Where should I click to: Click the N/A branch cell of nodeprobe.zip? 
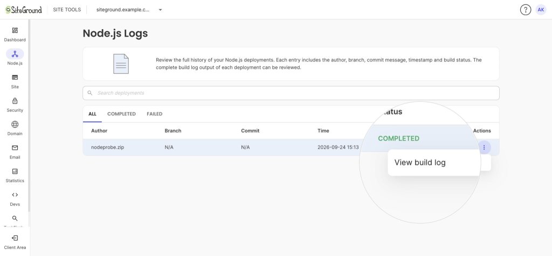coord(169,147)
